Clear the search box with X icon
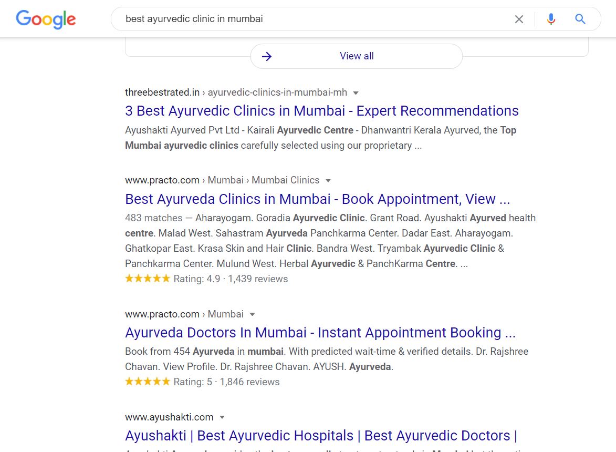The image size is (616, 452). click(519, 19)
